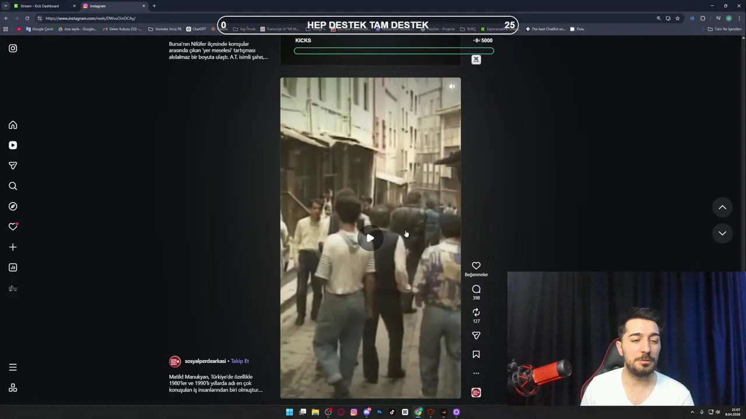Open the Reels icon in sidebar
The height and width of the screenshot is (419, 746).
[13, 145]
